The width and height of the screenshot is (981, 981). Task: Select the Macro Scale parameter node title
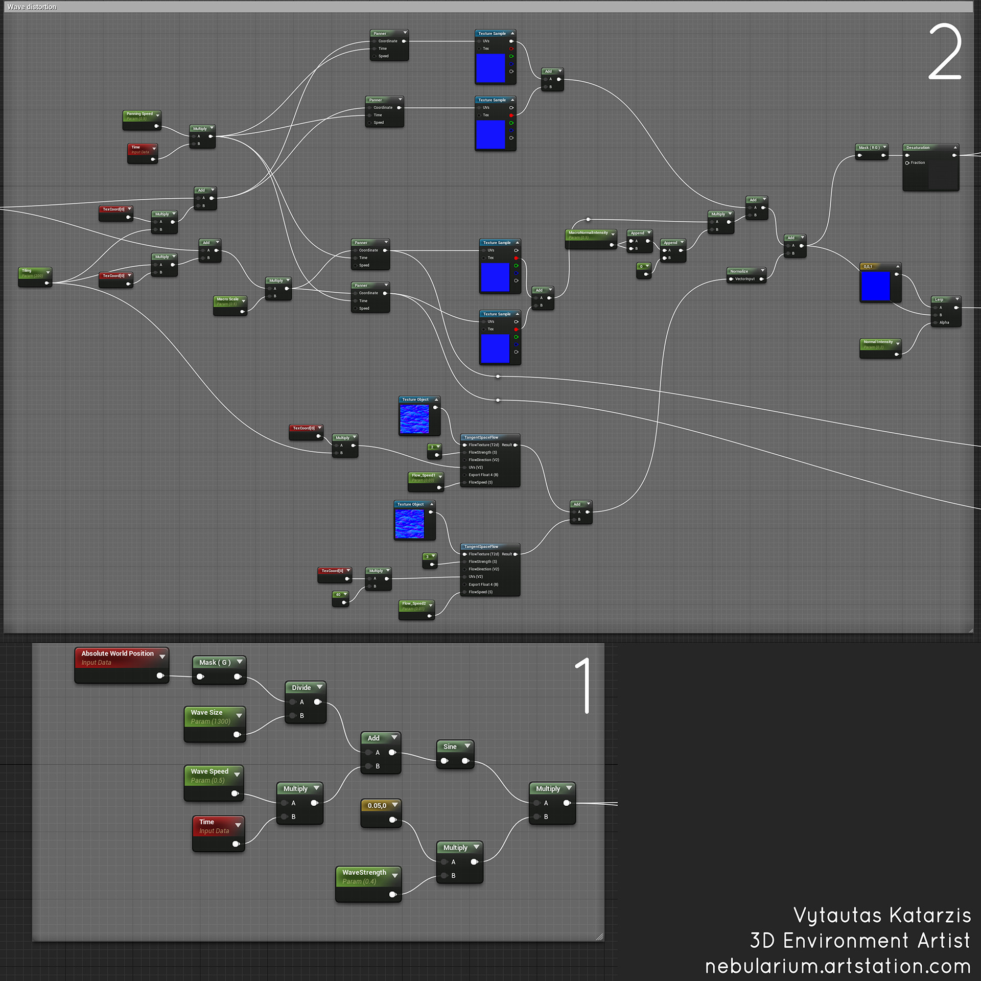227,299
